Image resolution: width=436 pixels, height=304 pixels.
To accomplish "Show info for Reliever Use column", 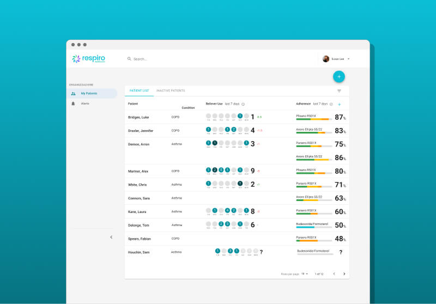I will pos(243,104).
